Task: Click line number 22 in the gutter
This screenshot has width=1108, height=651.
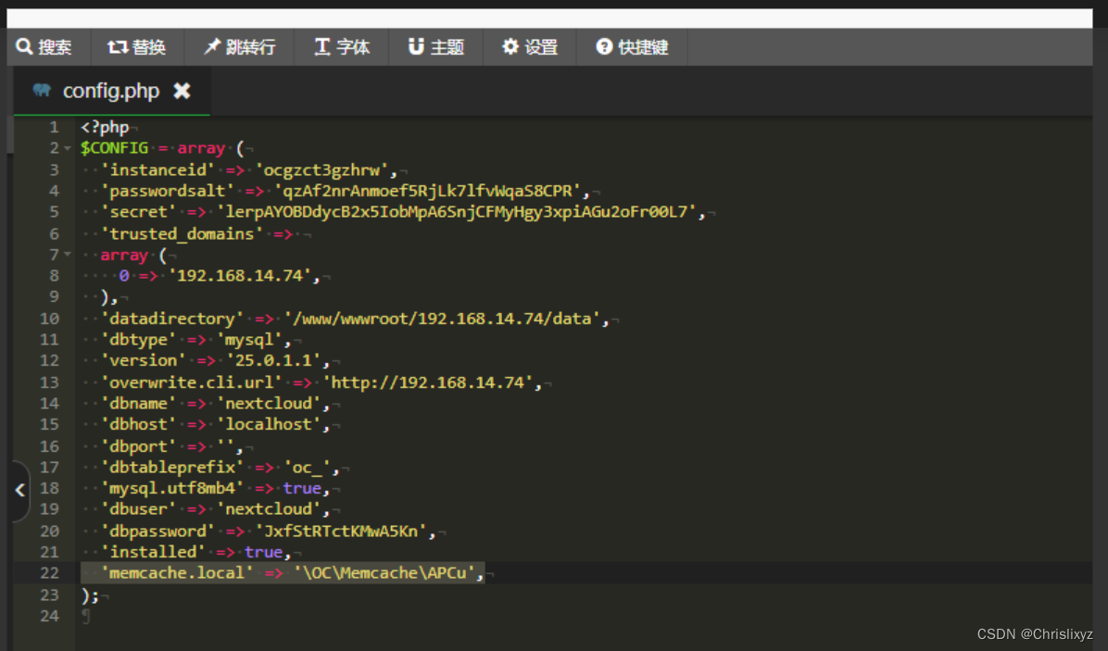Action: point(49,572)
